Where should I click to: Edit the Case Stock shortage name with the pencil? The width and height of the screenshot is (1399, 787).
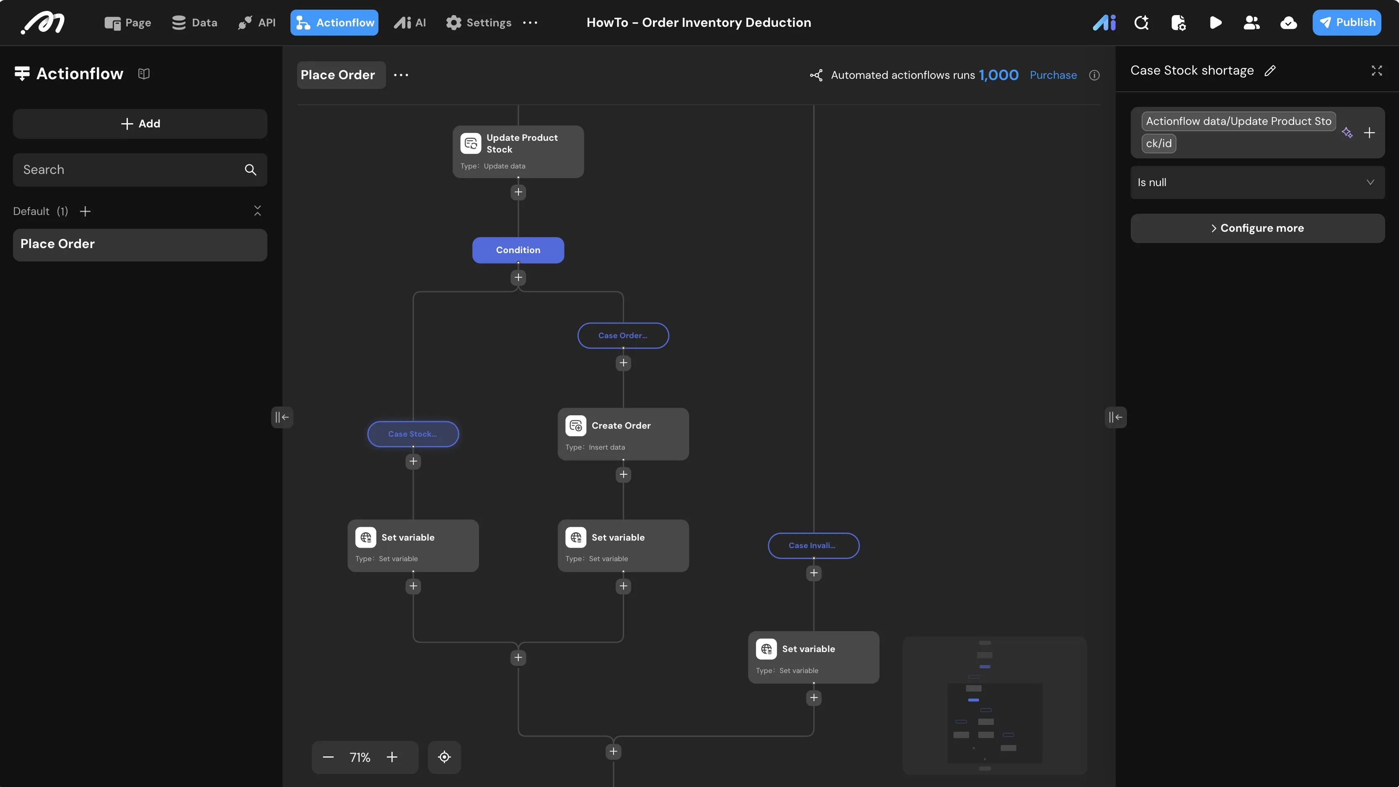coord(1270,70)
